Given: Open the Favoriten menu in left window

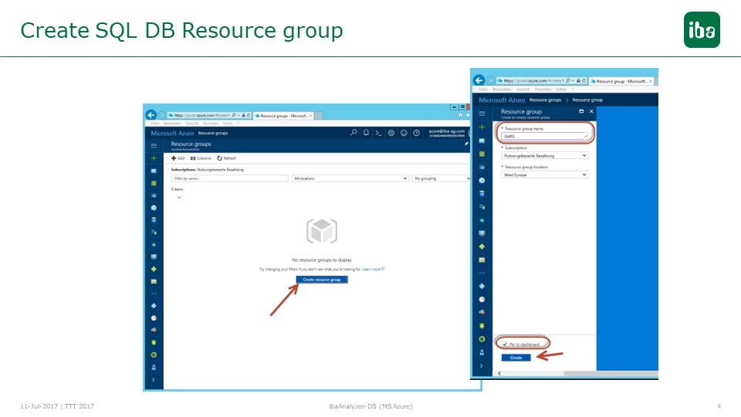Looking at the screenshot, I should pos(210,124).
